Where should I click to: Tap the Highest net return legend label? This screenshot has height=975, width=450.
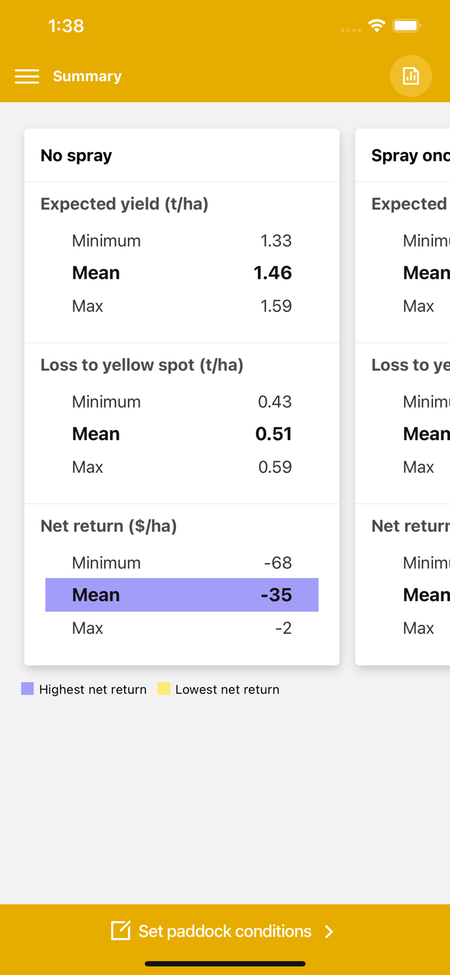coord(93,690)
